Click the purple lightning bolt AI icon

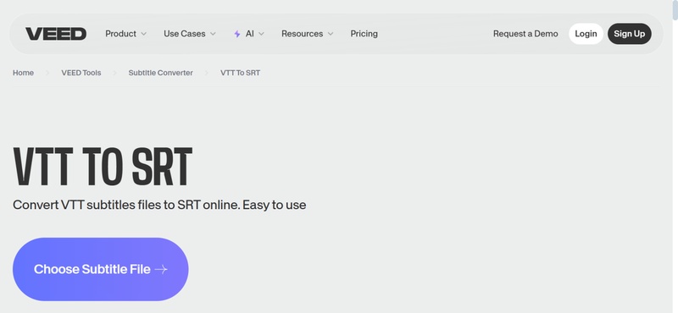(237, 34)
